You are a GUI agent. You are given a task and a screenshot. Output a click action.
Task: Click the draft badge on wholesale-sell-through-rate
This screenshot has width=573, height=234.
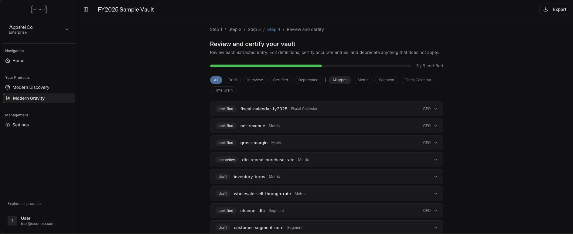[223, 194]
